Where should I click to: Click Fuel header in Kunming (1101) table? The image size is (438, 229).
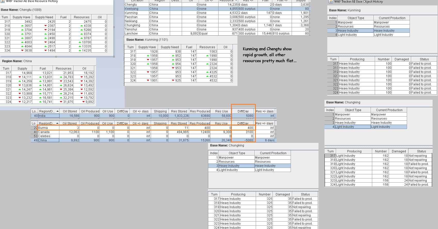[x=189, y=47]
